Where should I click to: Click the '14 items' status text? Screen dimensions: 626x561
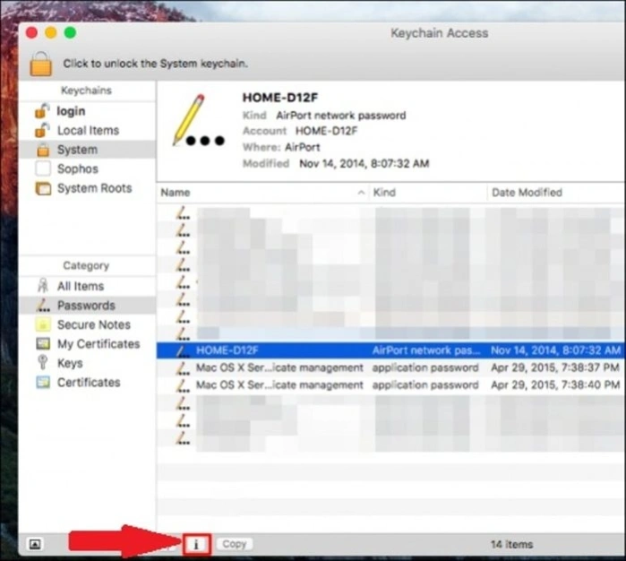(511, 544)
